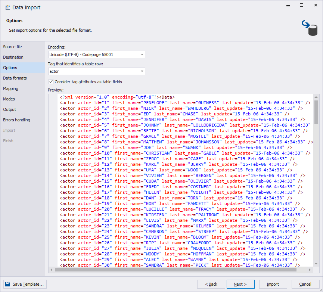
Task: Start the import with Import button
Action: click(x=273, y=284)
